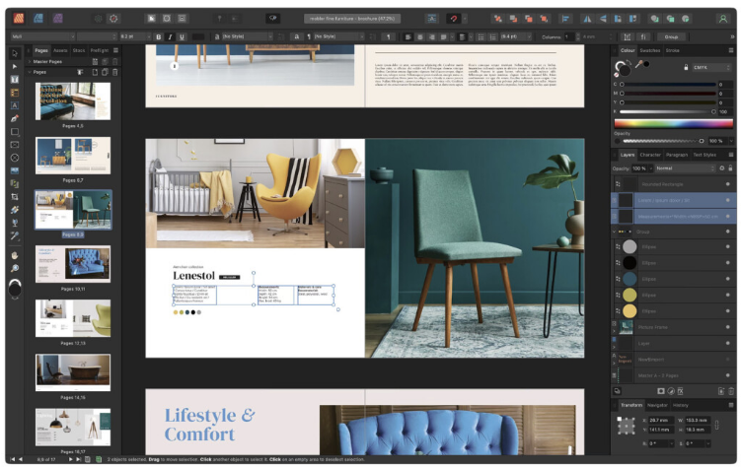Collapse the Master Pages section
The height and width of the screenshot is (467, 741).
30,61
